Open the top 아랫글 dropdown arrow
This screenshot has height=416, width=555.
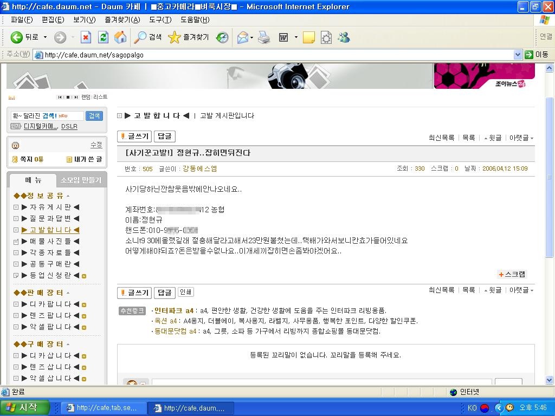pyautogui.click(x=532, y=138)
